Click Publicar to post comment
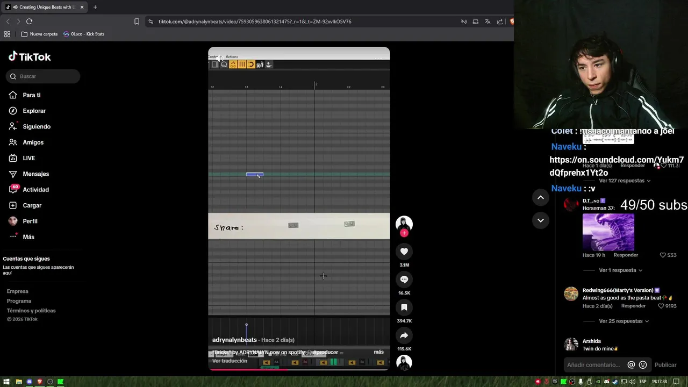The width and height of the screenshot is (688, 387). 665,365
